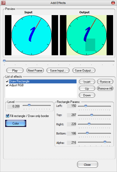Screen dimensions: 117x172
Task: Close the Add Effects window with red button
Action: 113,3
